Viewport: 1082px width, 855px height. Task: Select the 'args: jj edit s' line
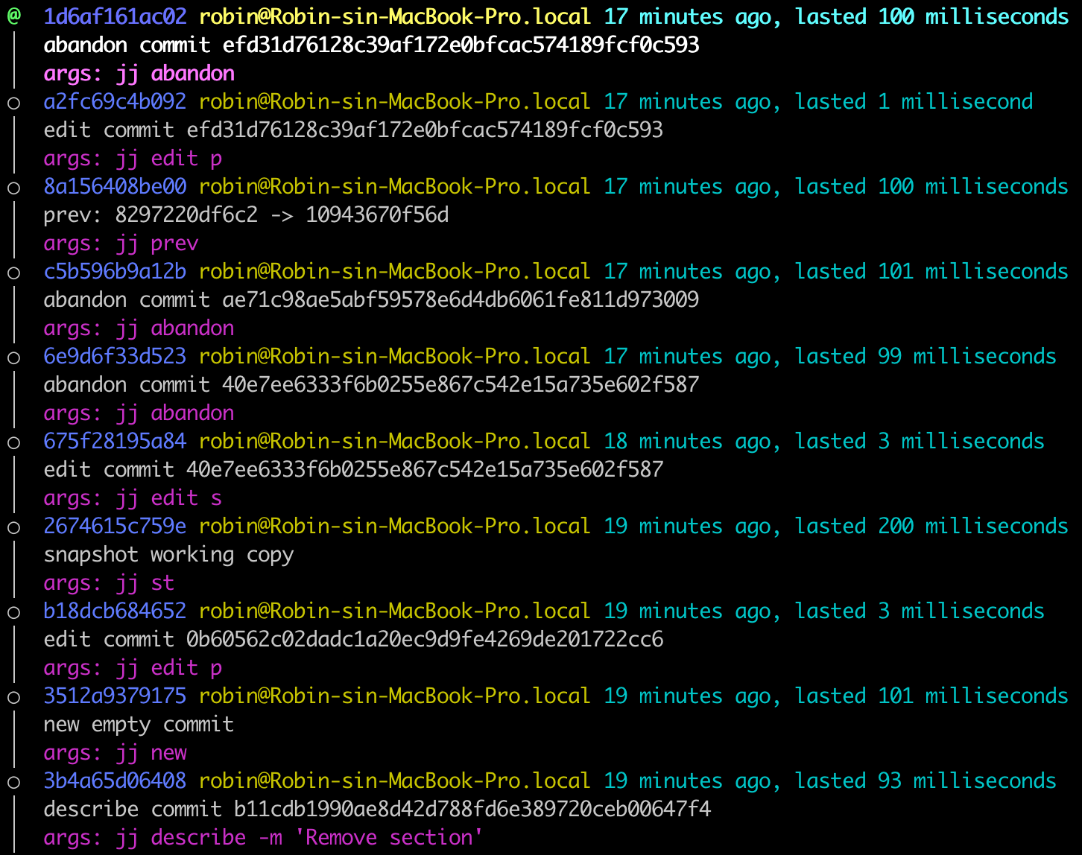(133, 498)
